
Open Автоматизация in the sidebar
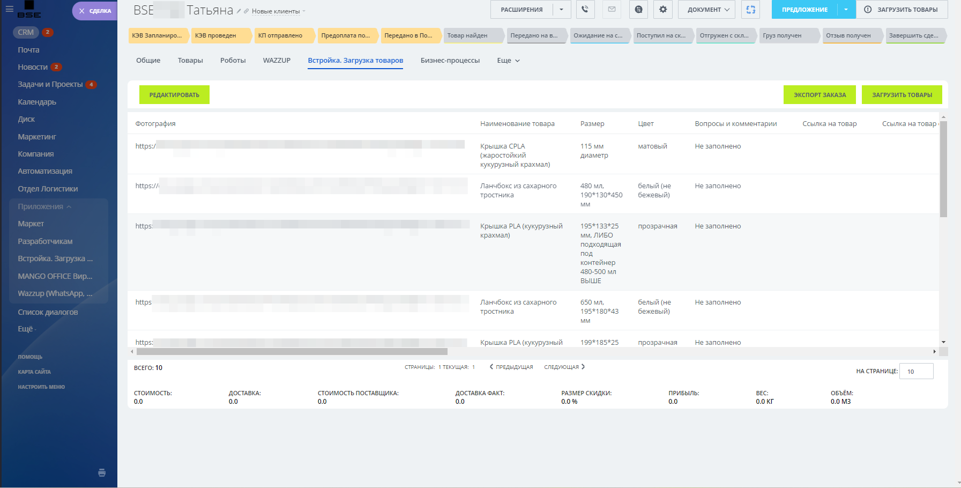click(45, 171)
